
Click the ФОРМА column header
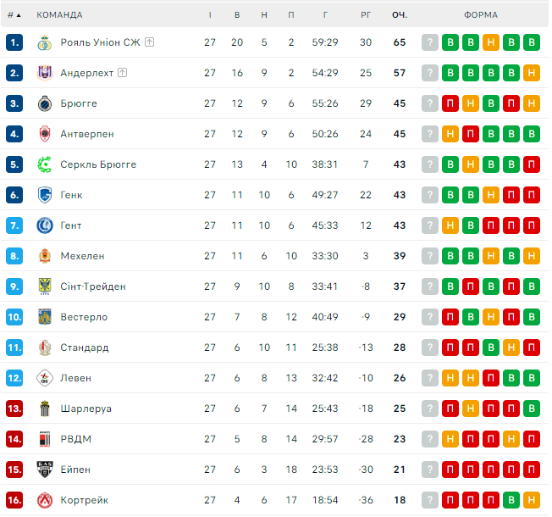pos(480,15)
